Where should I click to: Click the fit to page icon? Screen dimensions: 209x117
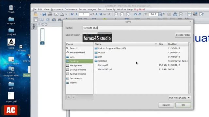pos(128,14)
